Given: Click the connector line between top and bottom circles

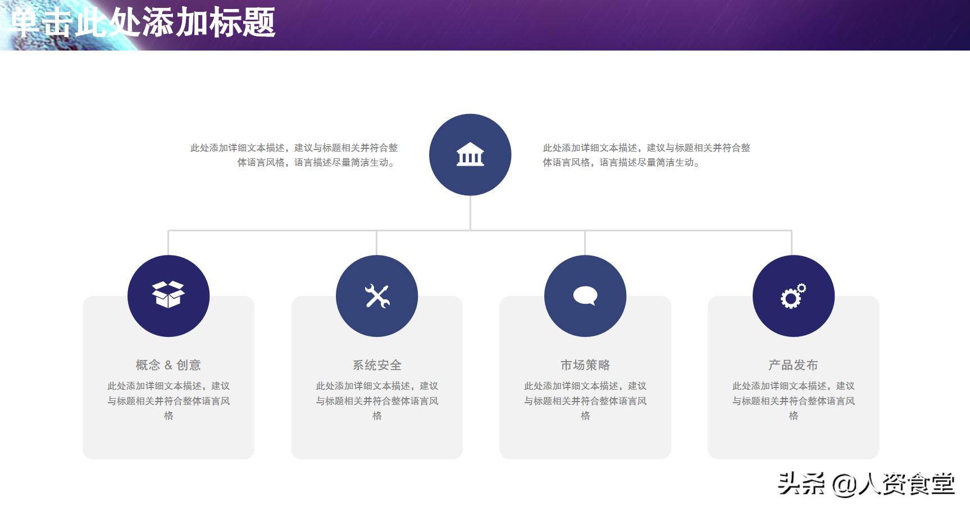Looking at the screenshot, I should pos(471,213).
